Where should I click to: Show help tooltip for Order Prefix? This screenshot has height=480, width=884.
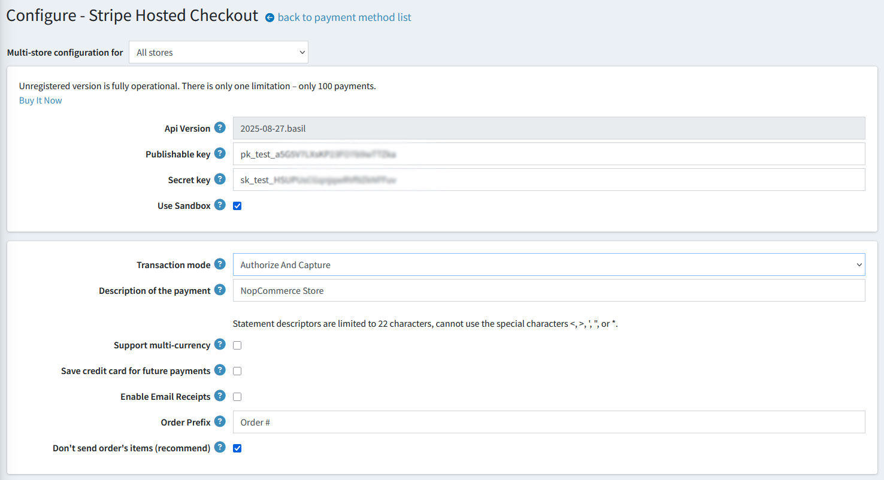coord(220,421)
